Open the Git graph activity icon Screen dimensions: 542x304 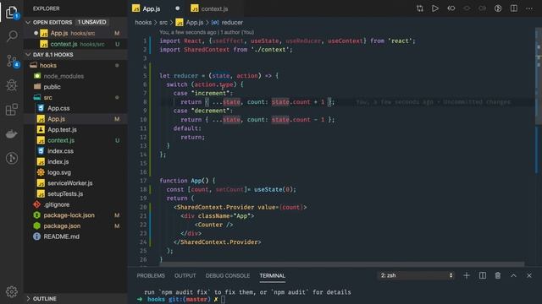pyautogui.click(x=12, y=158)
